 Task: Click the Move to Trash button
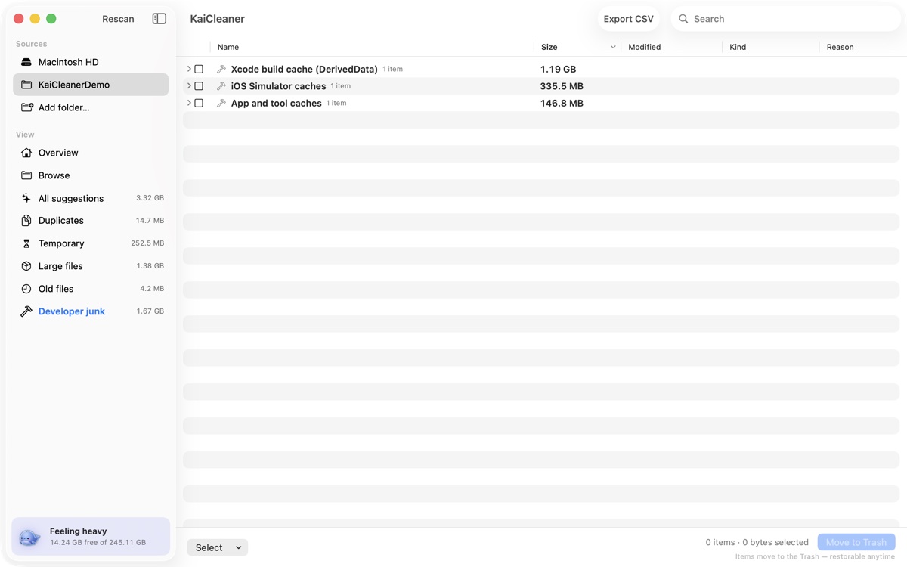856,542
